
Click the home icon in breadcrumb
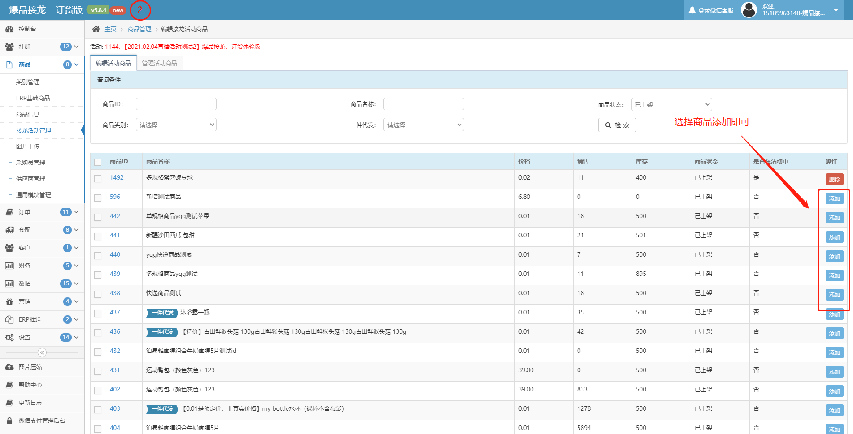pyautogui.click(x=96, y=29)
